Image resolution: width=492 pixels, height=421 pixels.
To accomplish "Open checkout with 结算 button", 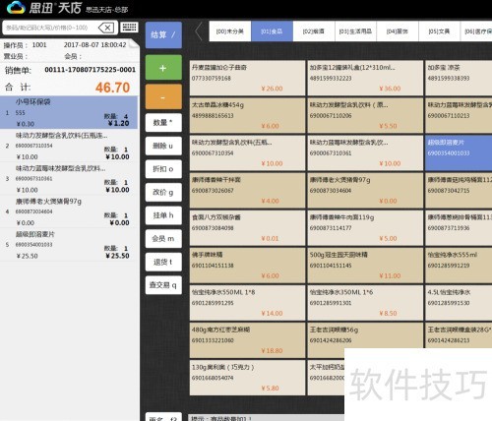I will point(163,34).
